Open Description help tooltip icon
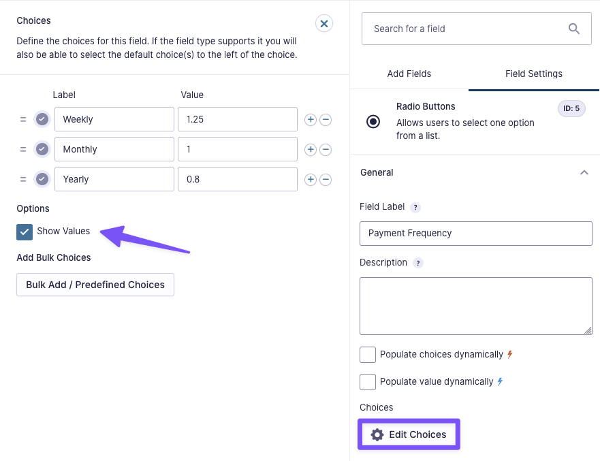 pyautogui.click(x=418, y=263)
